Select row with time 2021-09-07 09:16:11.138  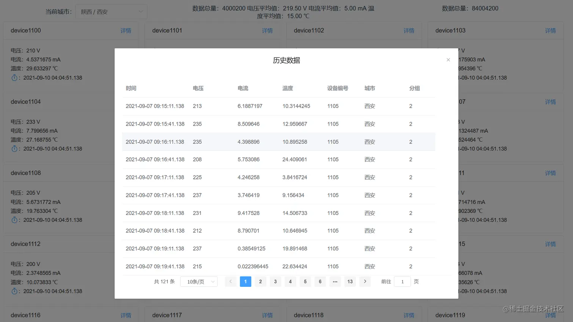click(x=279, y=142)
